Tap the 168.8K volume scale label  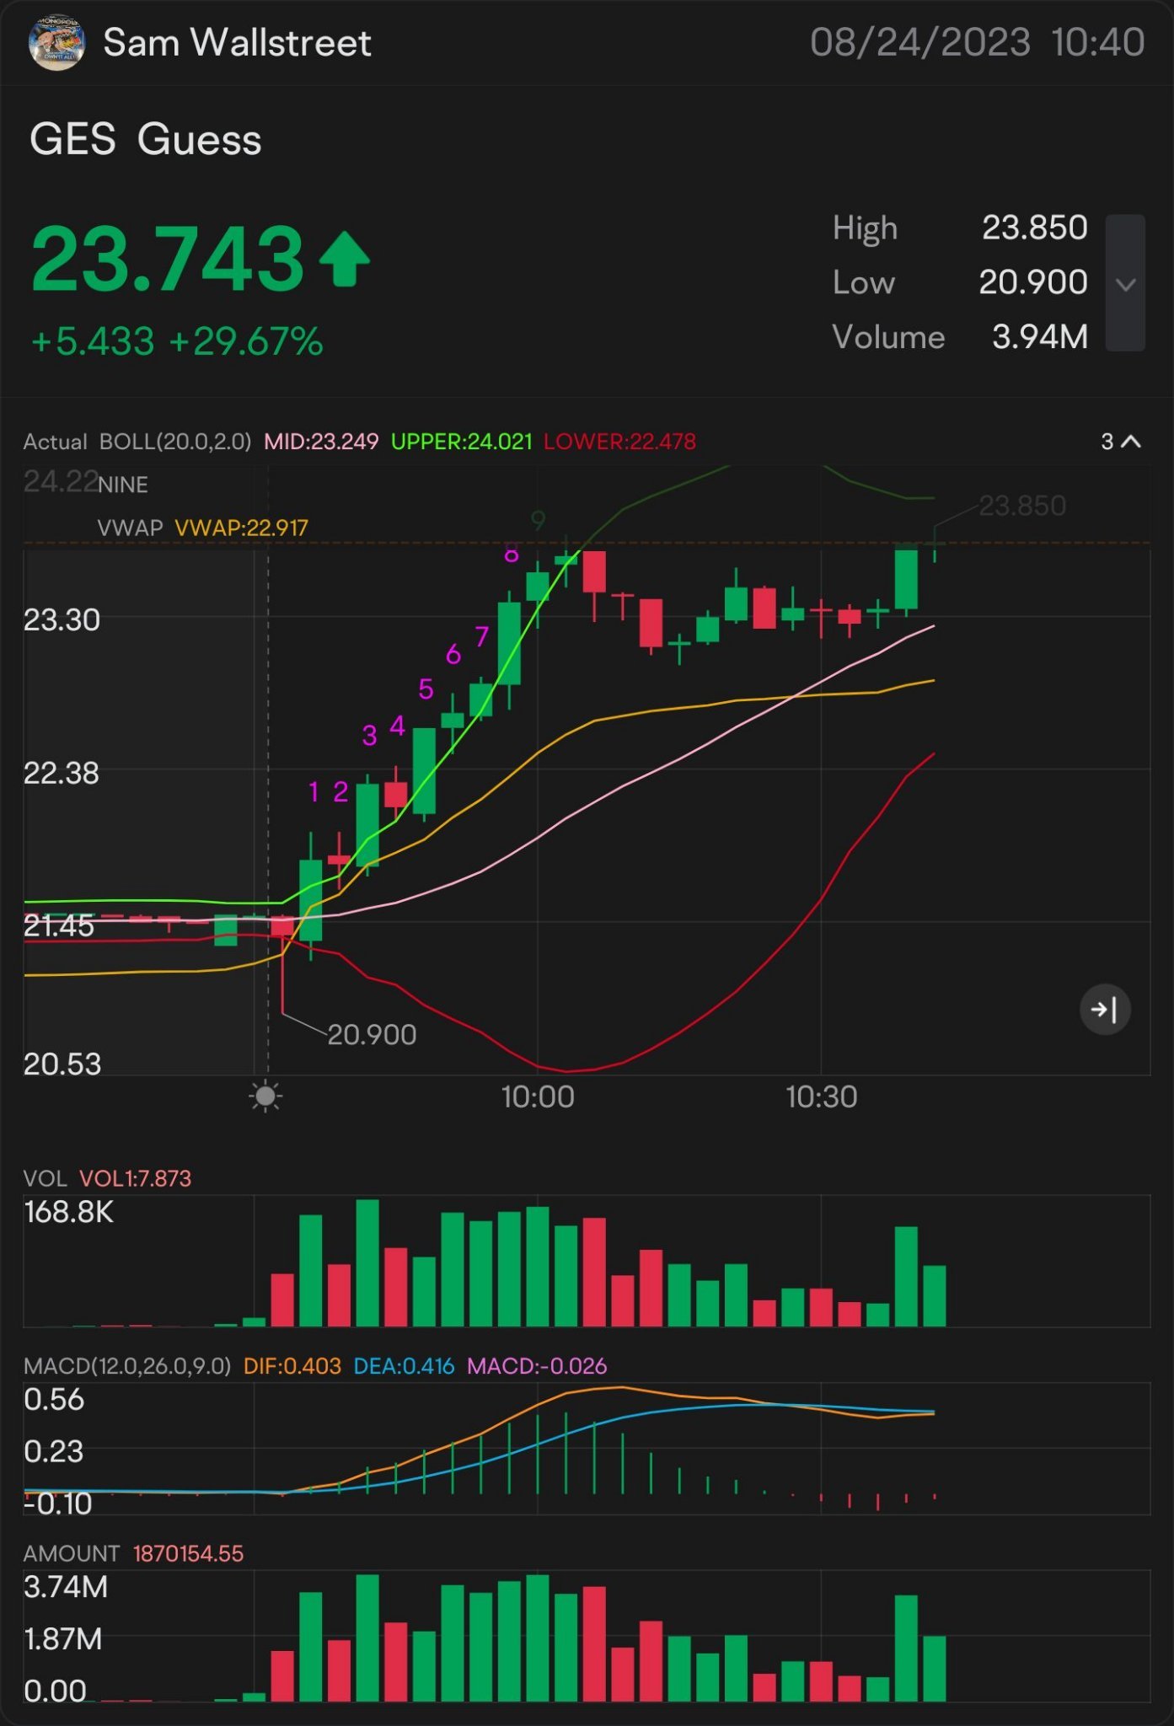click(x=68, y=1212)
